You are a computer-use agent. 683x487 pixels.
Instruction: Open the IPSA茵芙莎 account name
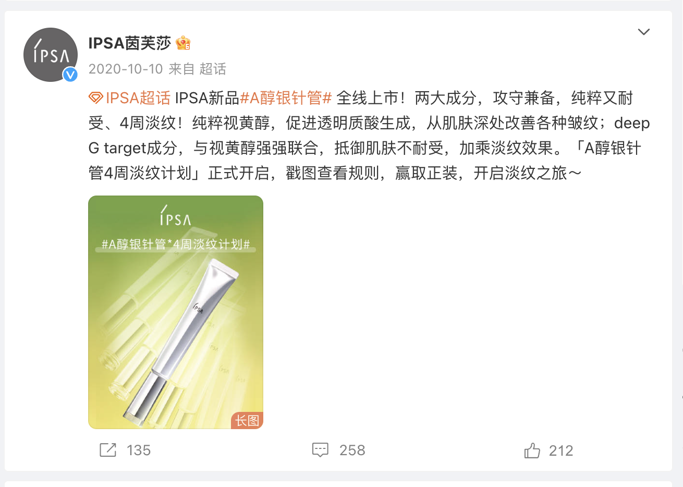pos(129,43)
